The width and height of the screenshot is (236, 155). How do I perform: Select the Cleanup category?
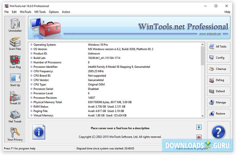click(219, 69)
